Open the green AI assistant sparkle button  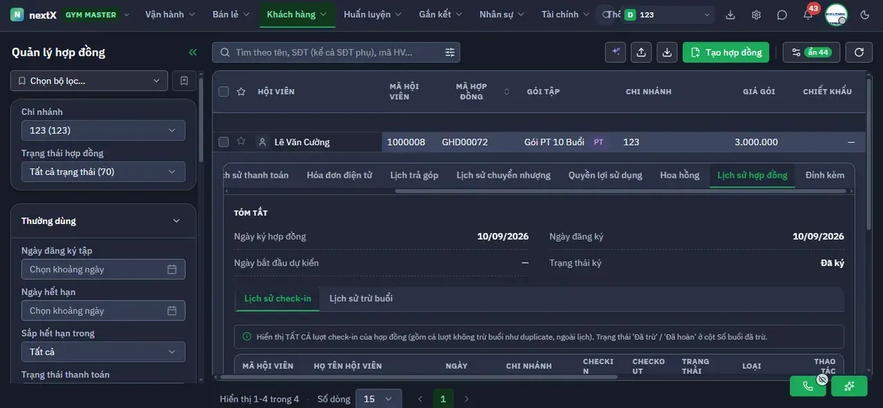click(849, 386)
